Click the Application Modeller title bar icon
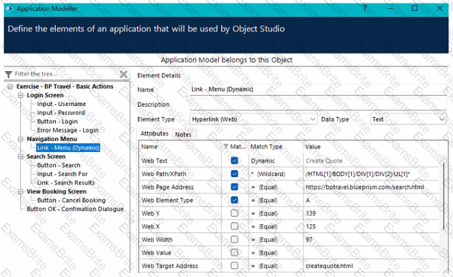453x277 pixels. pyautogui.click(x=9, y=9)
